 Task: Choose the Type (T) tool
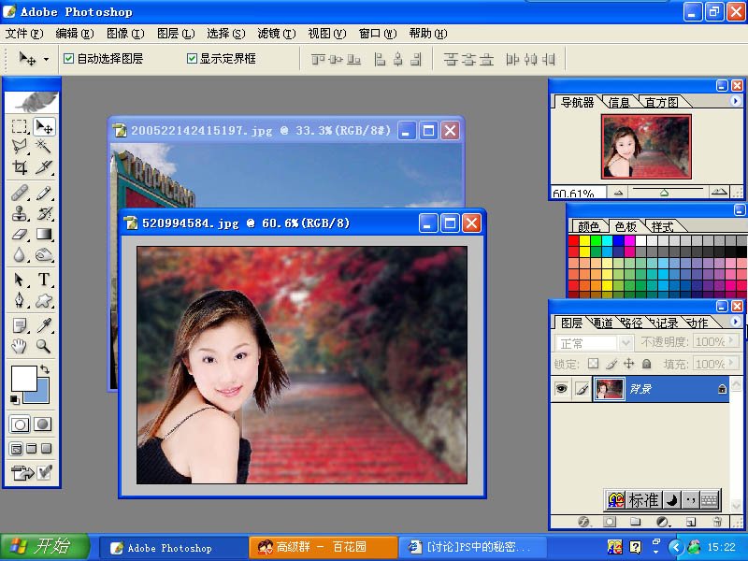[x=44, y=280]
